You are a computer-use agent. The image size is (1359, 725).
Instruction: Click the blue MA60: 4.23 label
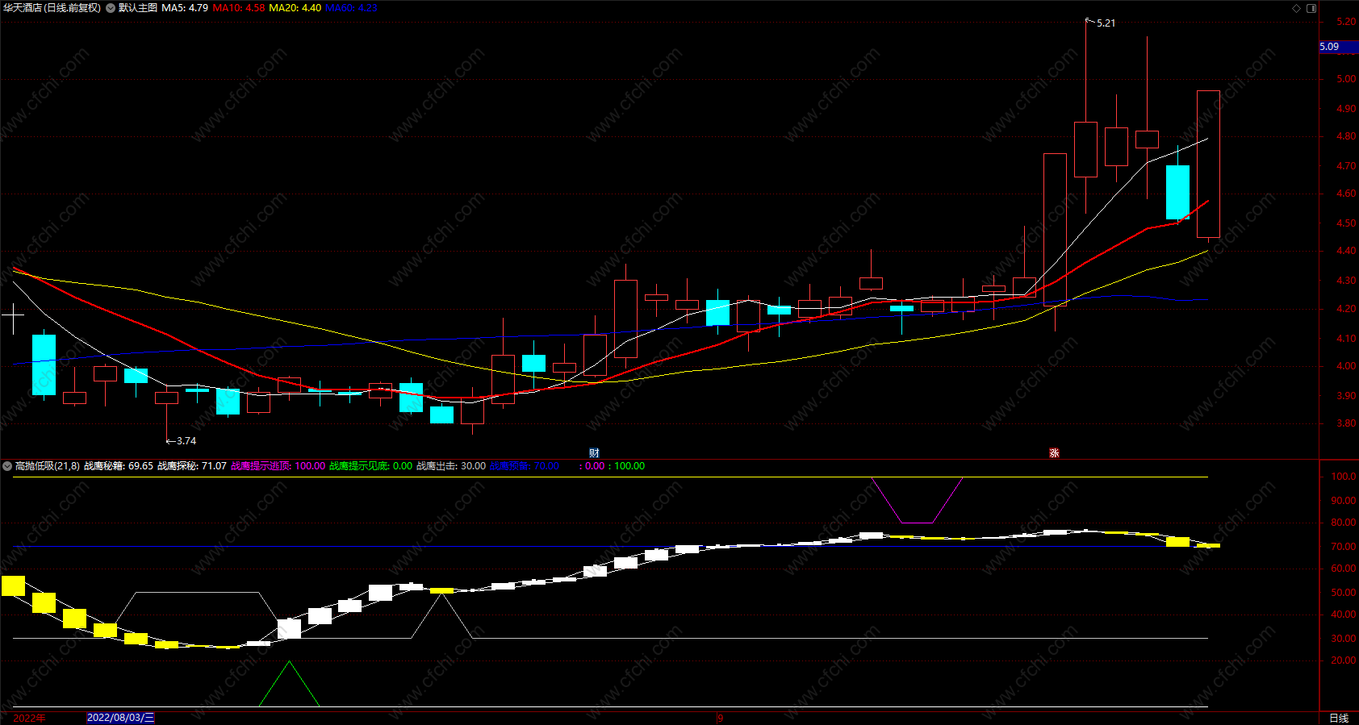click(351, 8)
